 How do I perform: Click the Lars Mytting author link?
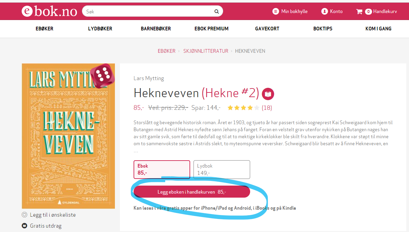click(149, 78)
